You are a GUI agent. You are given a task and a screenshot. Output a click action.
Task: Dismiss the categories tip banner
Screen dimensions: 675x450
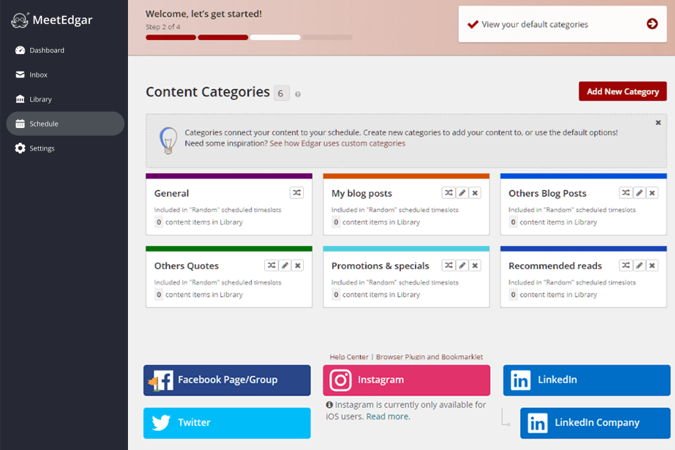pyautogui.click(x=658, y=123)
